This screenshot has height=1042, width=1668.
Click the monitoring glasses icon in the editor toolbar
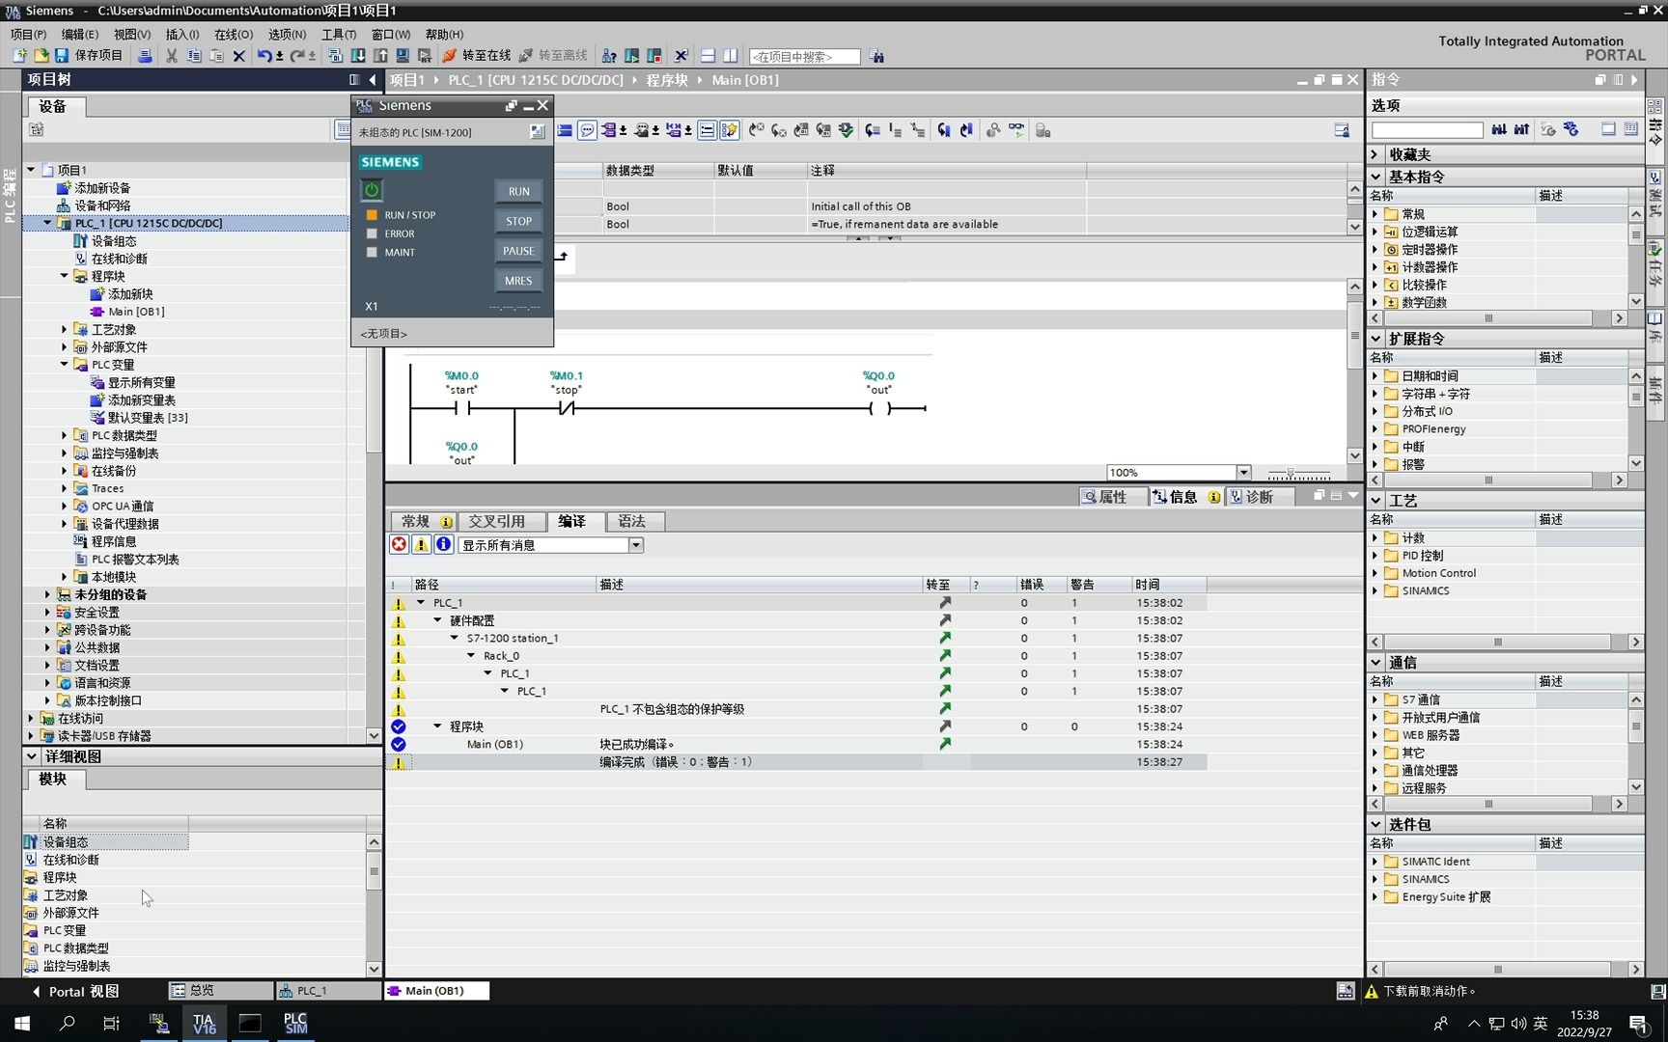point(1016,130)
